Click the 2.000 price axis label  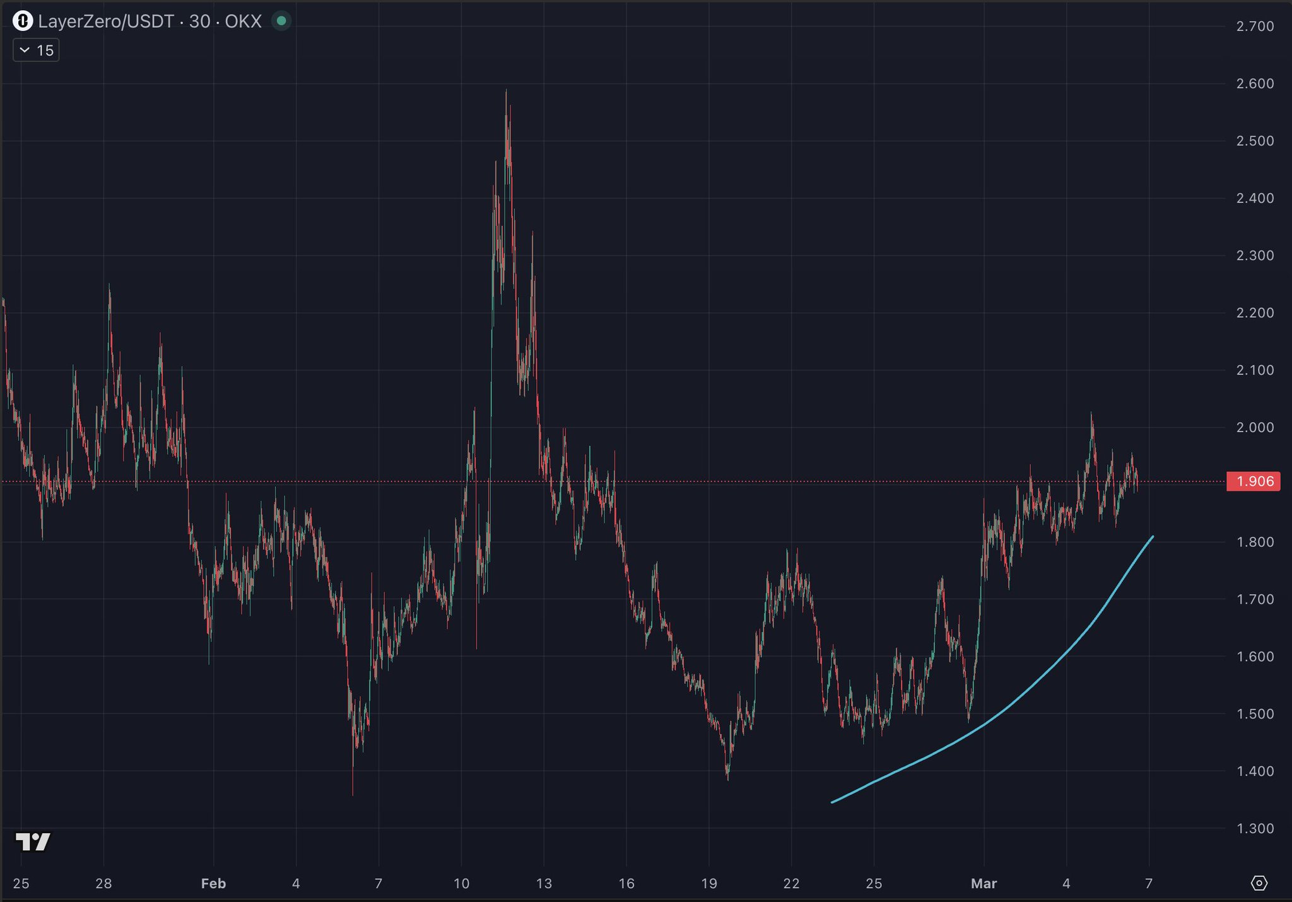click(1255, 428)
